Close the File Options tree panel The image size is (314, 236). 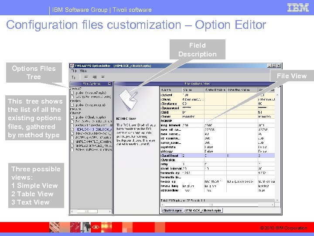point(109,83)
